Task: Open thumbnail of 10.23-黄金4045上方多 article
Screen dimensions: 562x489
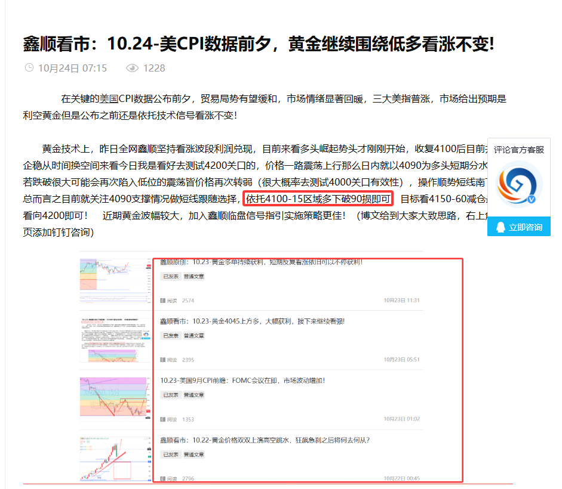Action: click(x=115, y=340)
